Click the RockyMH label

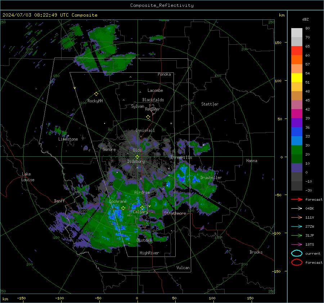95,101
